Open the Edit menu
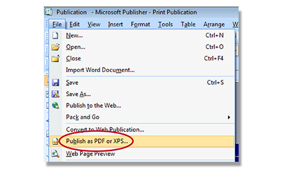Viewport: 282px width, 173px height. [75, 24]
